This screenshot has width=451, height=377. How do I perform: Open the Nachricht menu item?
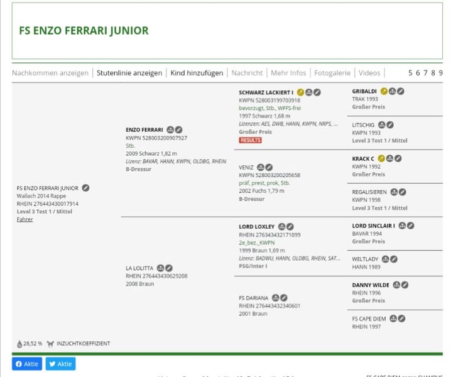pyautogui.click(x=247, y=73)
